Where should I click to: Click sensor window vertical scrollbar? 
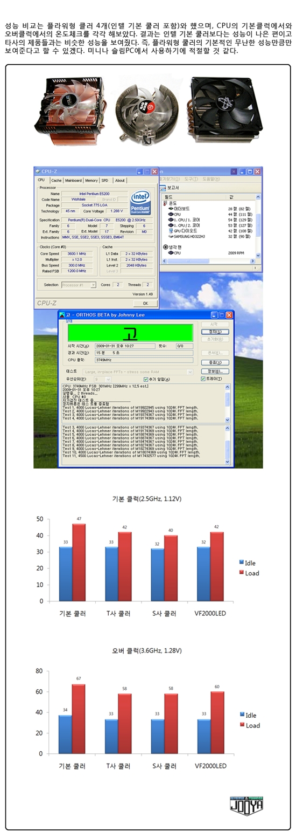point(258,226)
